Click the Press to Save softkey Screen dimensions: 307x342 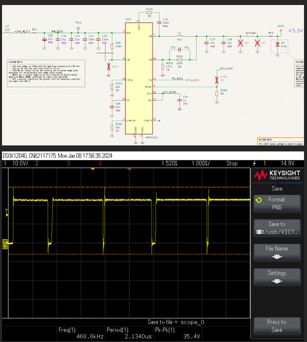click(277, 326)
